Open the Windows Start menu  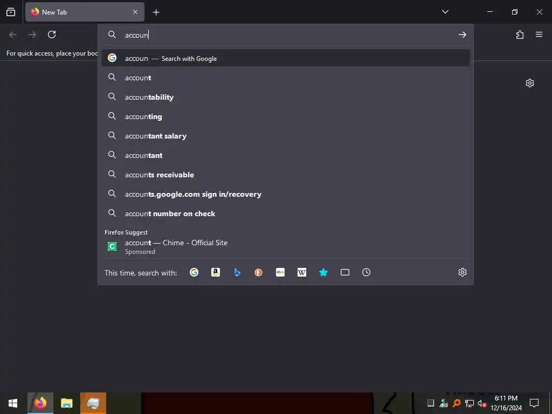(x=13, y=403)
